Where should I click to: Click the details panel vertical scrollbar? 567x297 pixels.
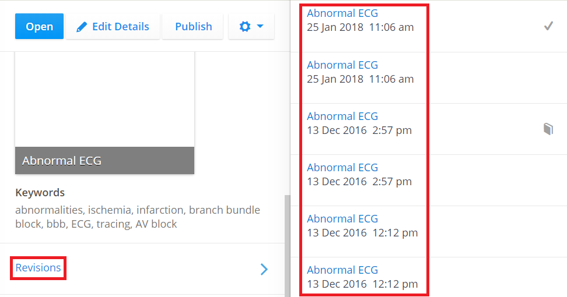tap(286, 245)
